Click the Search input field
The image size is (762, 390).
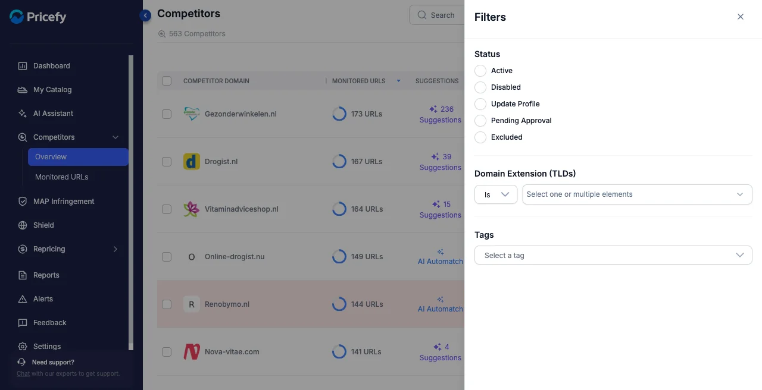437,15
